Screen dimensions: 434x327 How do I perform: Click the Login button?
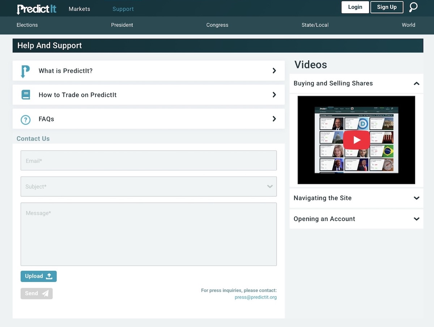tap(355, 7)
